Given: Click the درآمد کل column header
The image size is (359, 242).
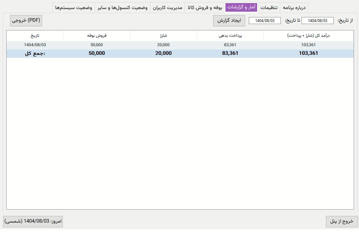Looking at the screenshot, I should [x=308, y=36].
